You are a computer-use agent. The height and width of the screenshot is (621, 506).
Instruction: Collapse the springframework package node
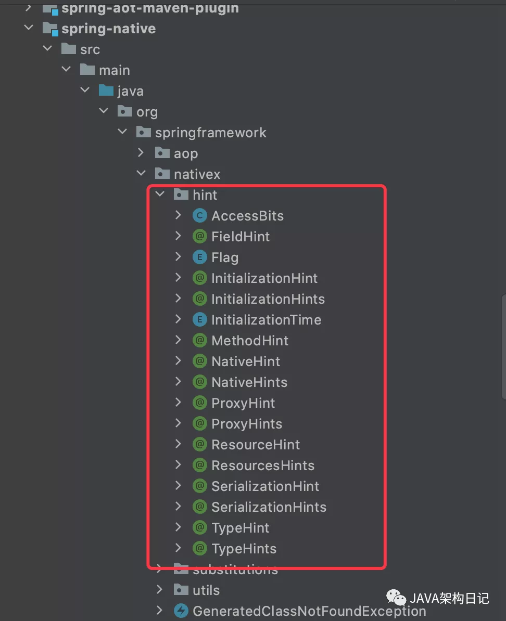[x=122, y=132]
